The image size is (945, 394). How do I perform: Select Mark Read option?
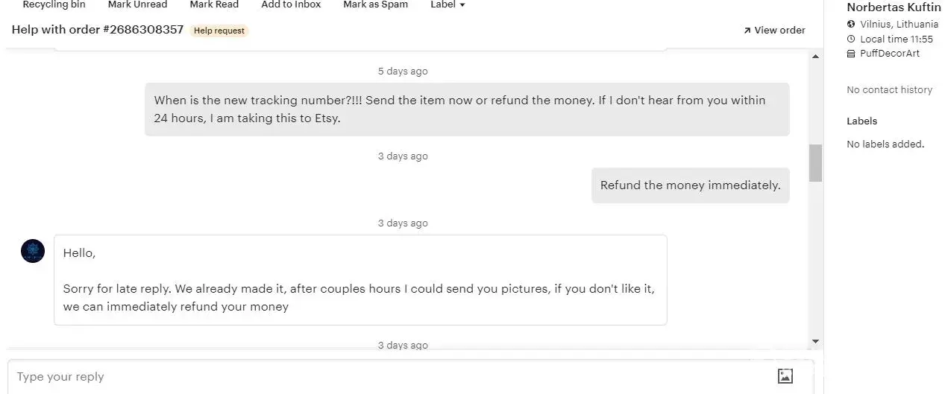pos(214,4)
